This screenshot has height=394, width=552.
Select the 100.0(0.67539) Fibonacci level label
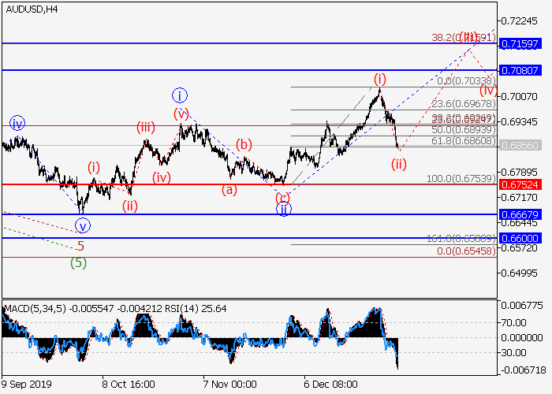[461, 179]
